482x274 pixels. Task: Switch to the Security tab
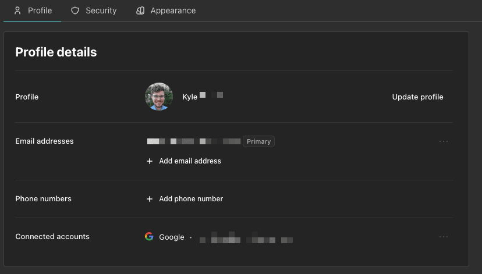click(101, 10)
